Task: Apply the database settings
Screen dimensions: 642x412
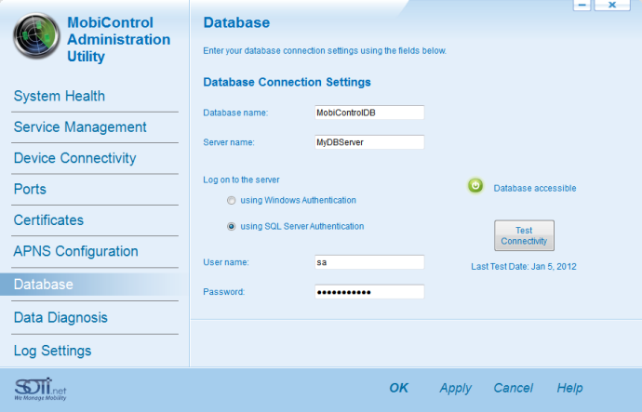Action: click(455, 388)
